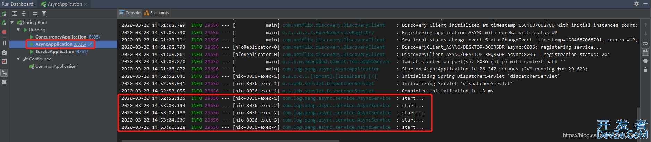The width and height of the screenshot is (651, 142).
Task: Select CommonApplication under Configured
Action: (56, 66)
